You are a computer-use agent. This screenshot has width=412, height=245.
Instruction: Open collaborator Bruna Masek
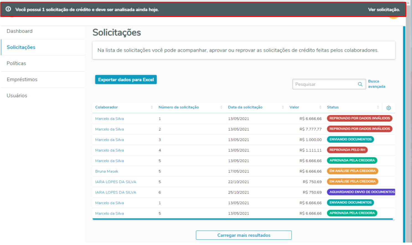pos(107,171)
